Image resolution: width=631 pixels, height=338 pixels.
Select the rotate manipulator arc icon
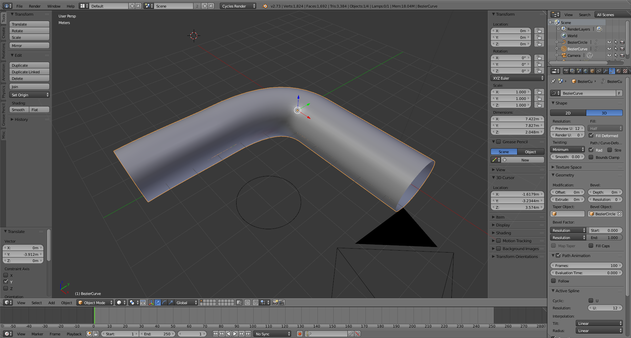click(x=164, y=302)
